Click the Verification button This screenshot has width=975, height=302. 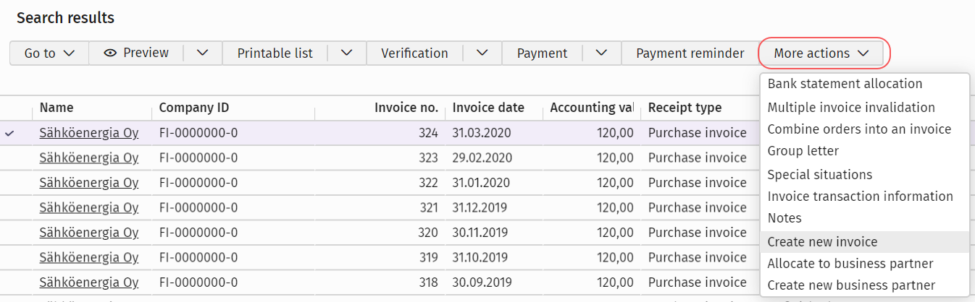(415, 53)
